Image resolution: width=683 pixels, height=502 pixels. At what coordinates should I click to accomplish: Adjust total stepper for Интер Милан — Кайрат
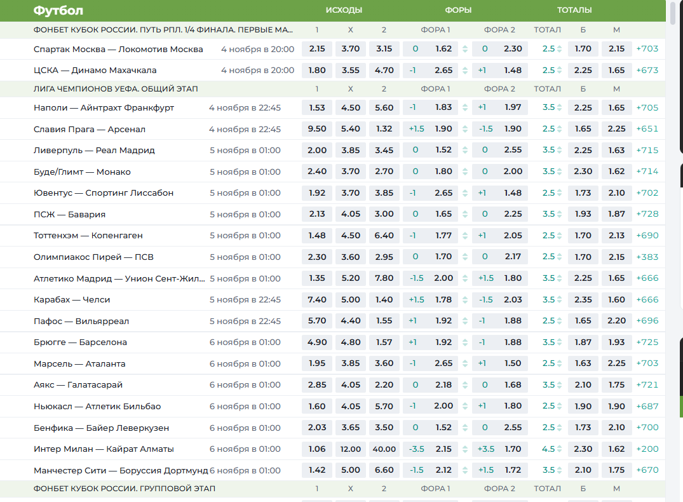pos(559,449)
